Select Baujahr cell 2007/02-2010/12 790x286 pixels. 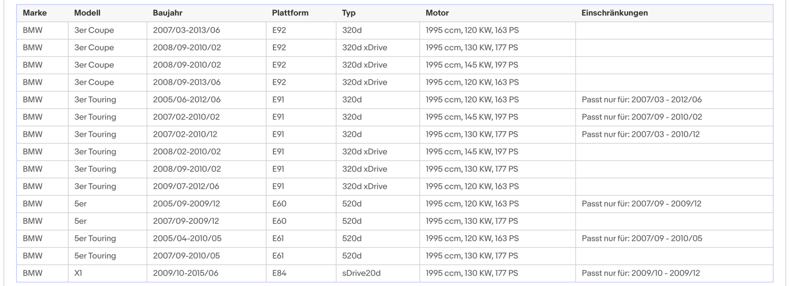[206, 135]
